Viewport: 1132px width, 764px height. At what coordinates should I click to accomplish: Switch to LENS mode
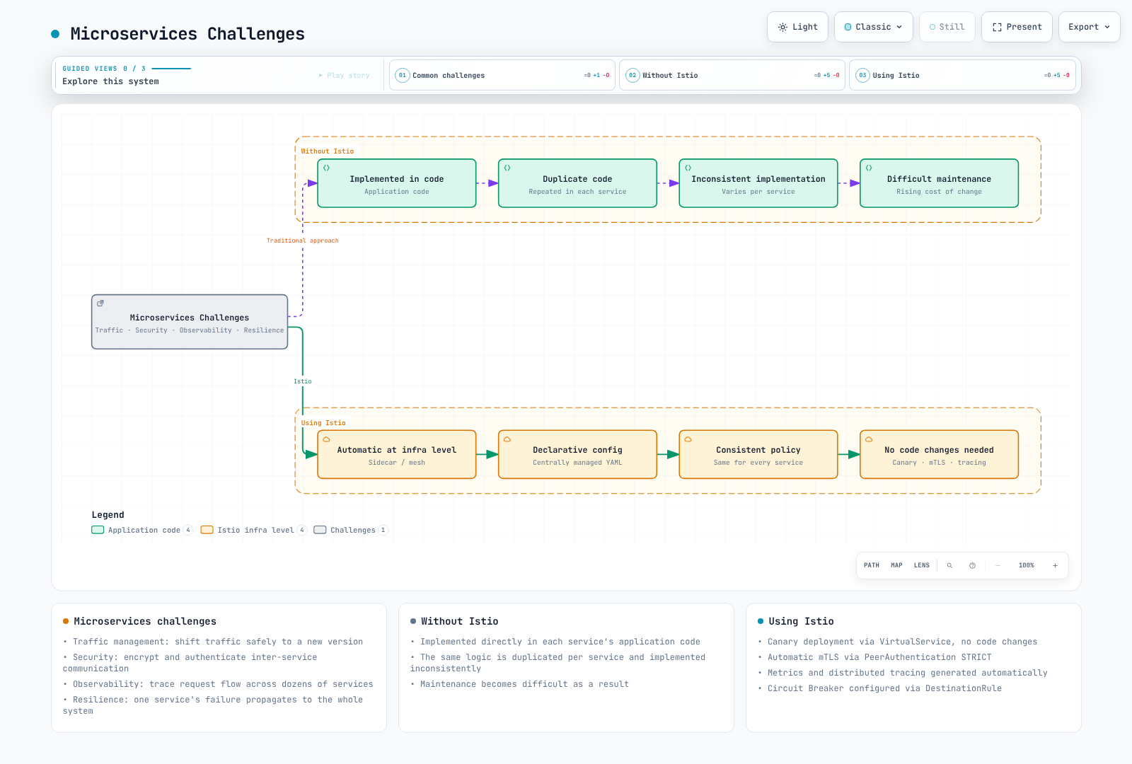(922, 565)
